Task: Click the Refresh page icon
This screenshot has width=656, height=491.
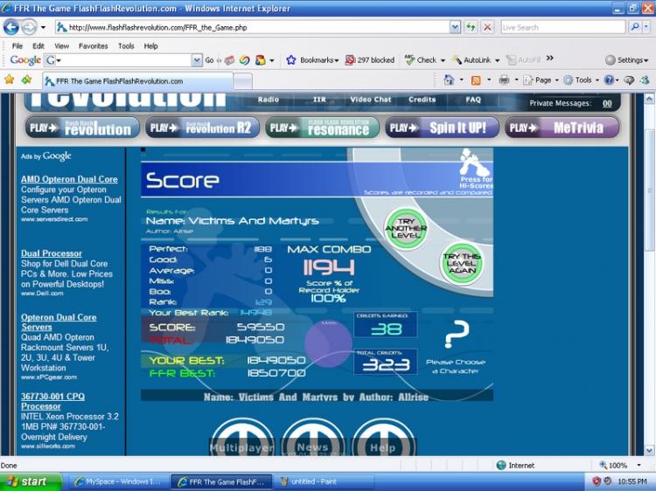Action: [471, 28]
